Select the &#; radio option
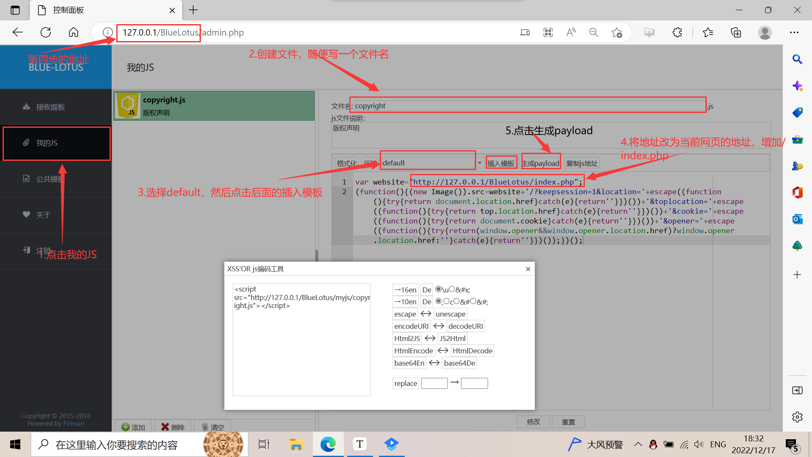The width and height of the screenshot is (812, 457). [x=473, y=301]
